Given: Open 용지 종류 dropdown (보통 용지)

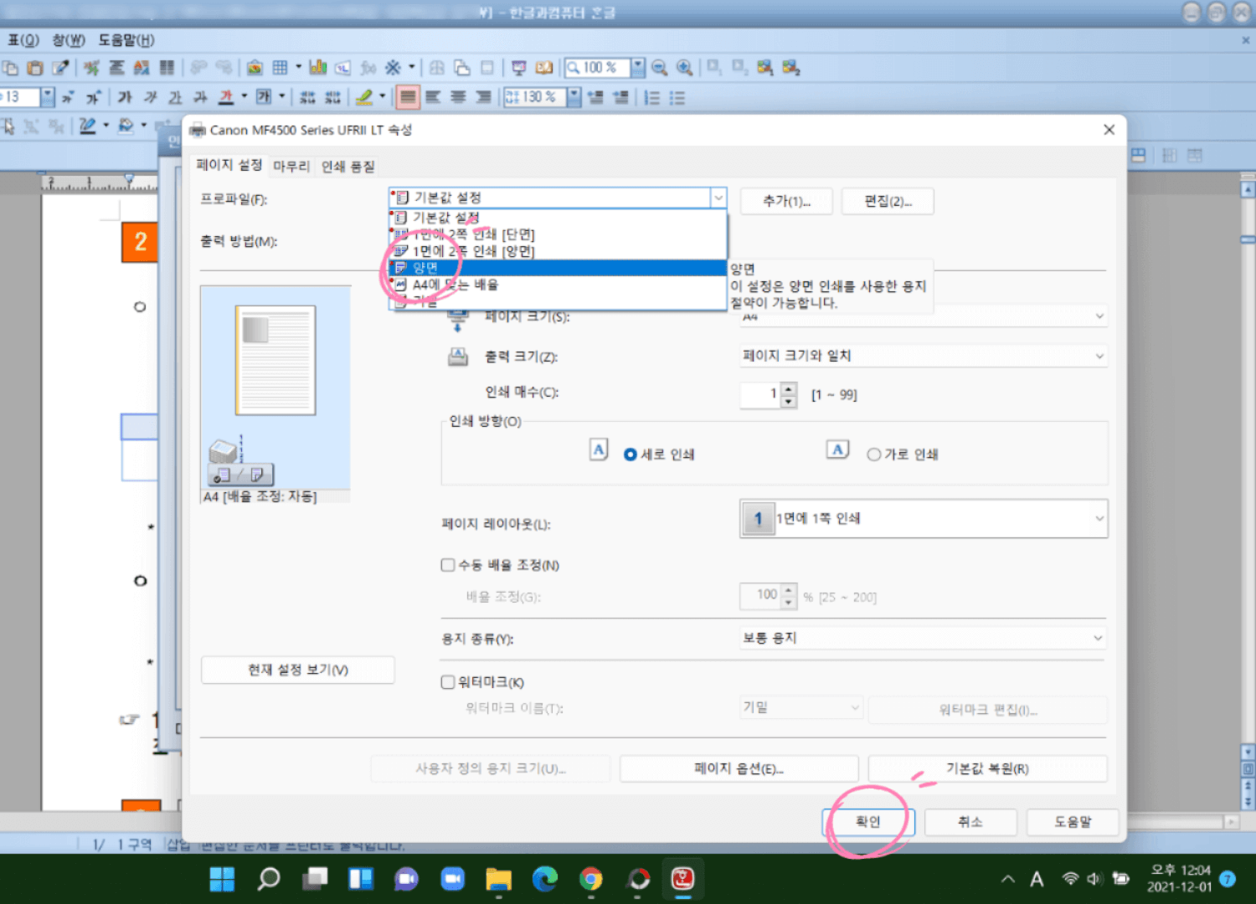Looking at the screenshot, I should pyautogui.click(x=924, y=638).
